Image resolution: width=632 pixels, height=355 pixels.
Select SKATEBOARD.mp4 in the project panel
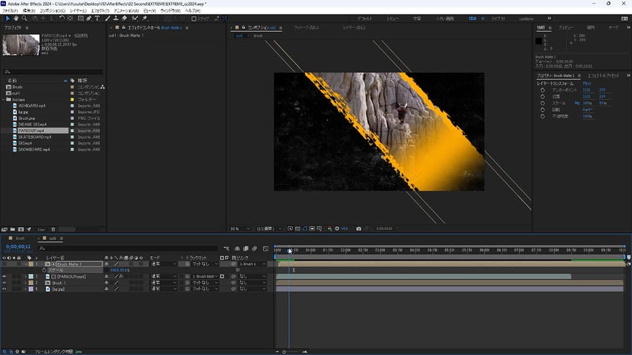(x=34, y=137)
